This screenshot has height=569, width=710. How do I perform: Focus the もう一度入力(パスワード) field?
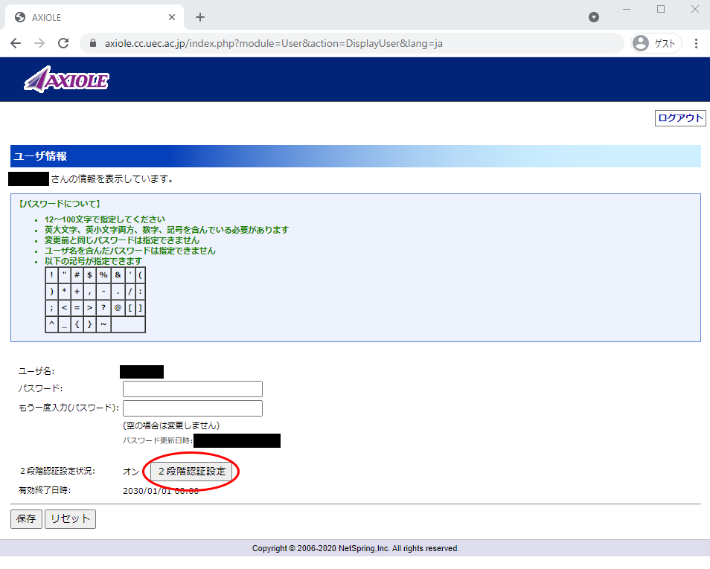[192, 408]
